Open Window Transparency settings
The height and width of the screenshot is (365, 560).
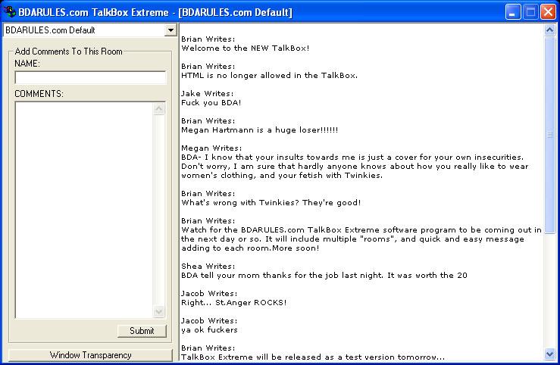(x=90, y=355)
